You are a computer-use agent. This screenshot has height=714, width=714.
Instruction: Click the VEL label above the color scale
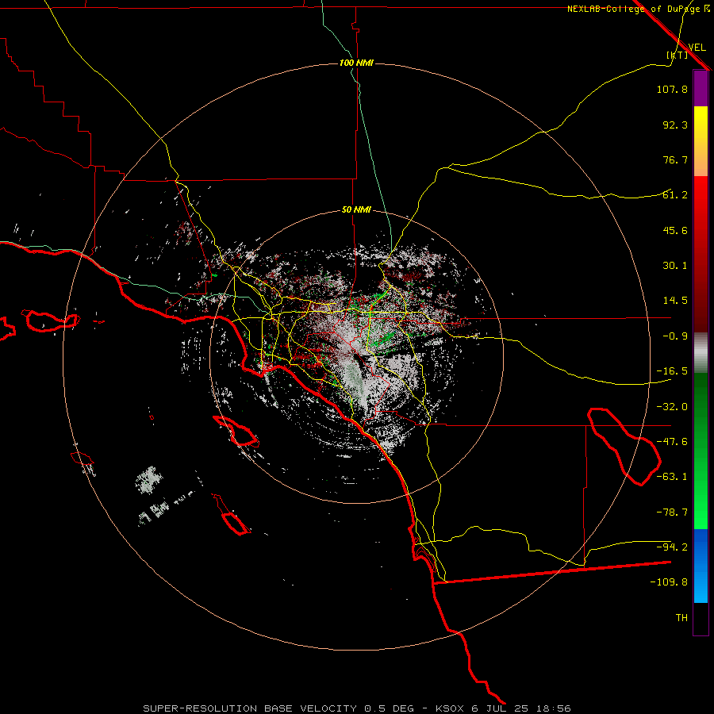coord(697,47)
